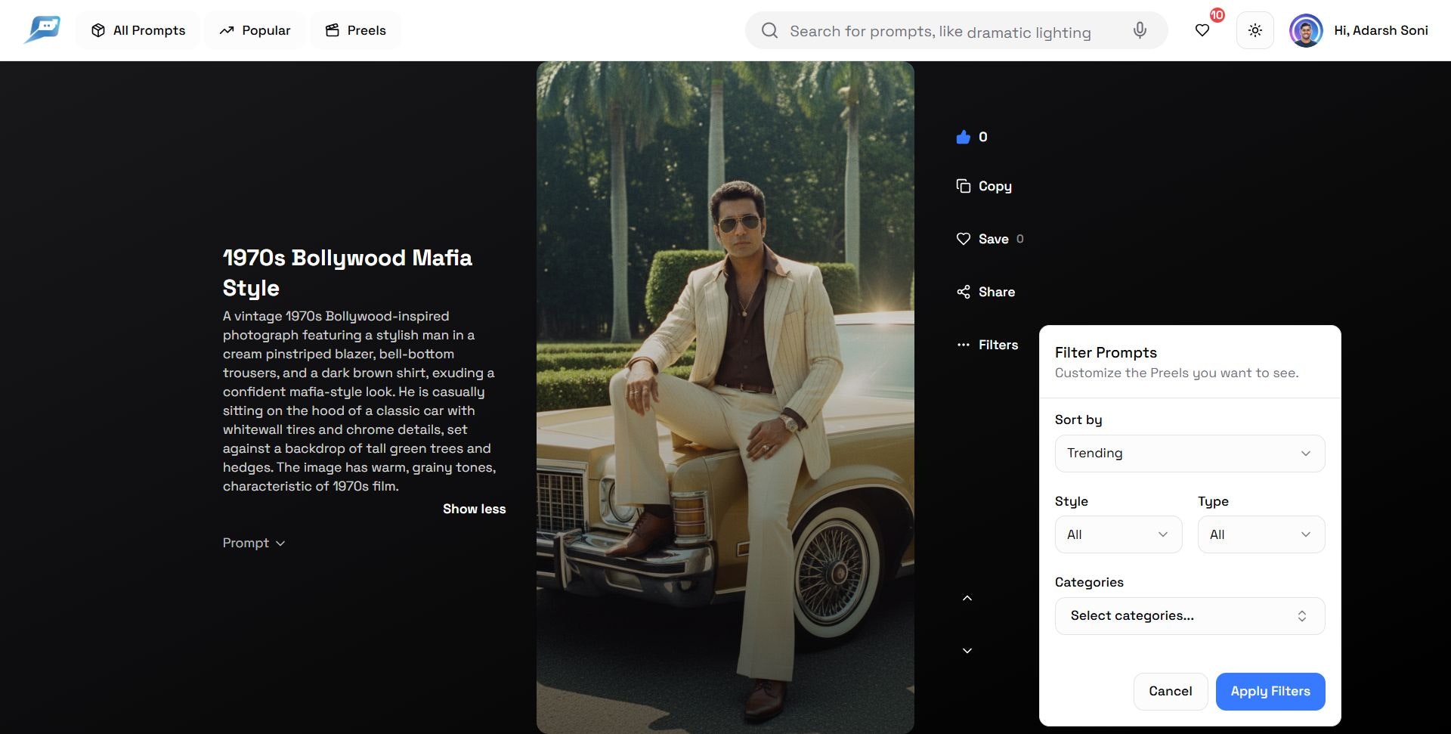Give the Preel a thumbs up
Viewport: 1451px width, 734px height.
pos(963,137)
